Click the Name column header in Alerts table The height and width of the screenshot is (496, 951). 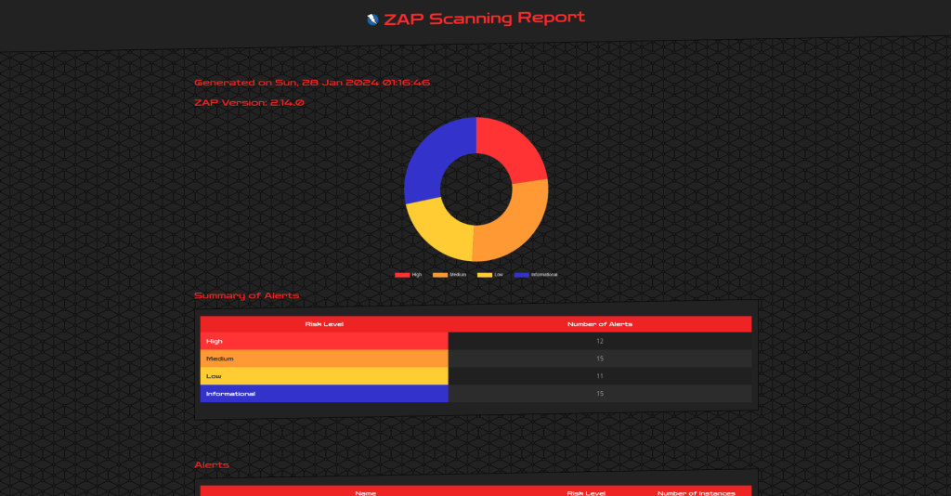366,492
